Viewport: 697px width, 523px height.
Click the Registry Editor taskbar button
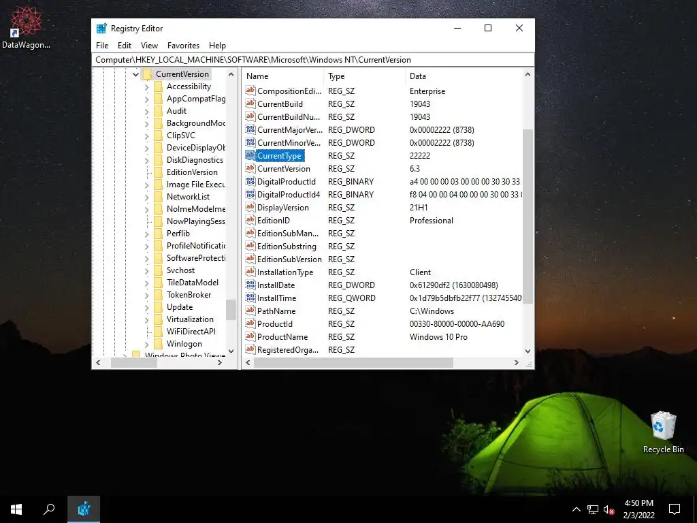pos(84,509)
